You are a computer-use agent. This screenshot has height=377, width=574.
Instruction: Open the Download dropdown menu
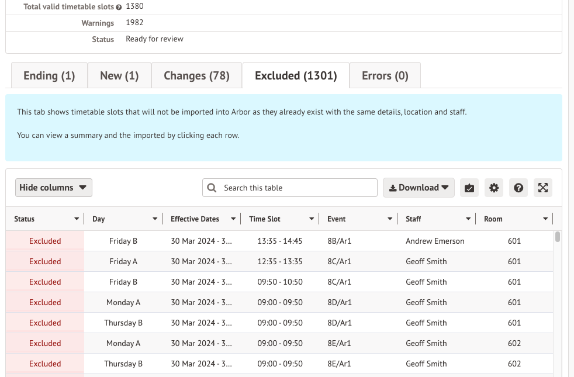point(419,188)
